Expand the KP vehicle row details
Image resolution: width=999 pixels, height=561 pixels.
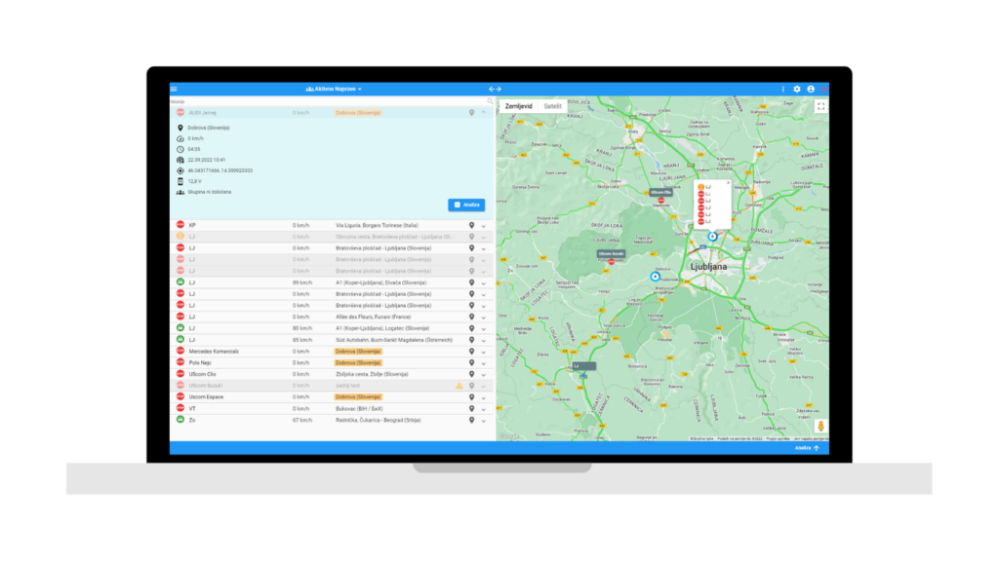click(x=484, y=225)
